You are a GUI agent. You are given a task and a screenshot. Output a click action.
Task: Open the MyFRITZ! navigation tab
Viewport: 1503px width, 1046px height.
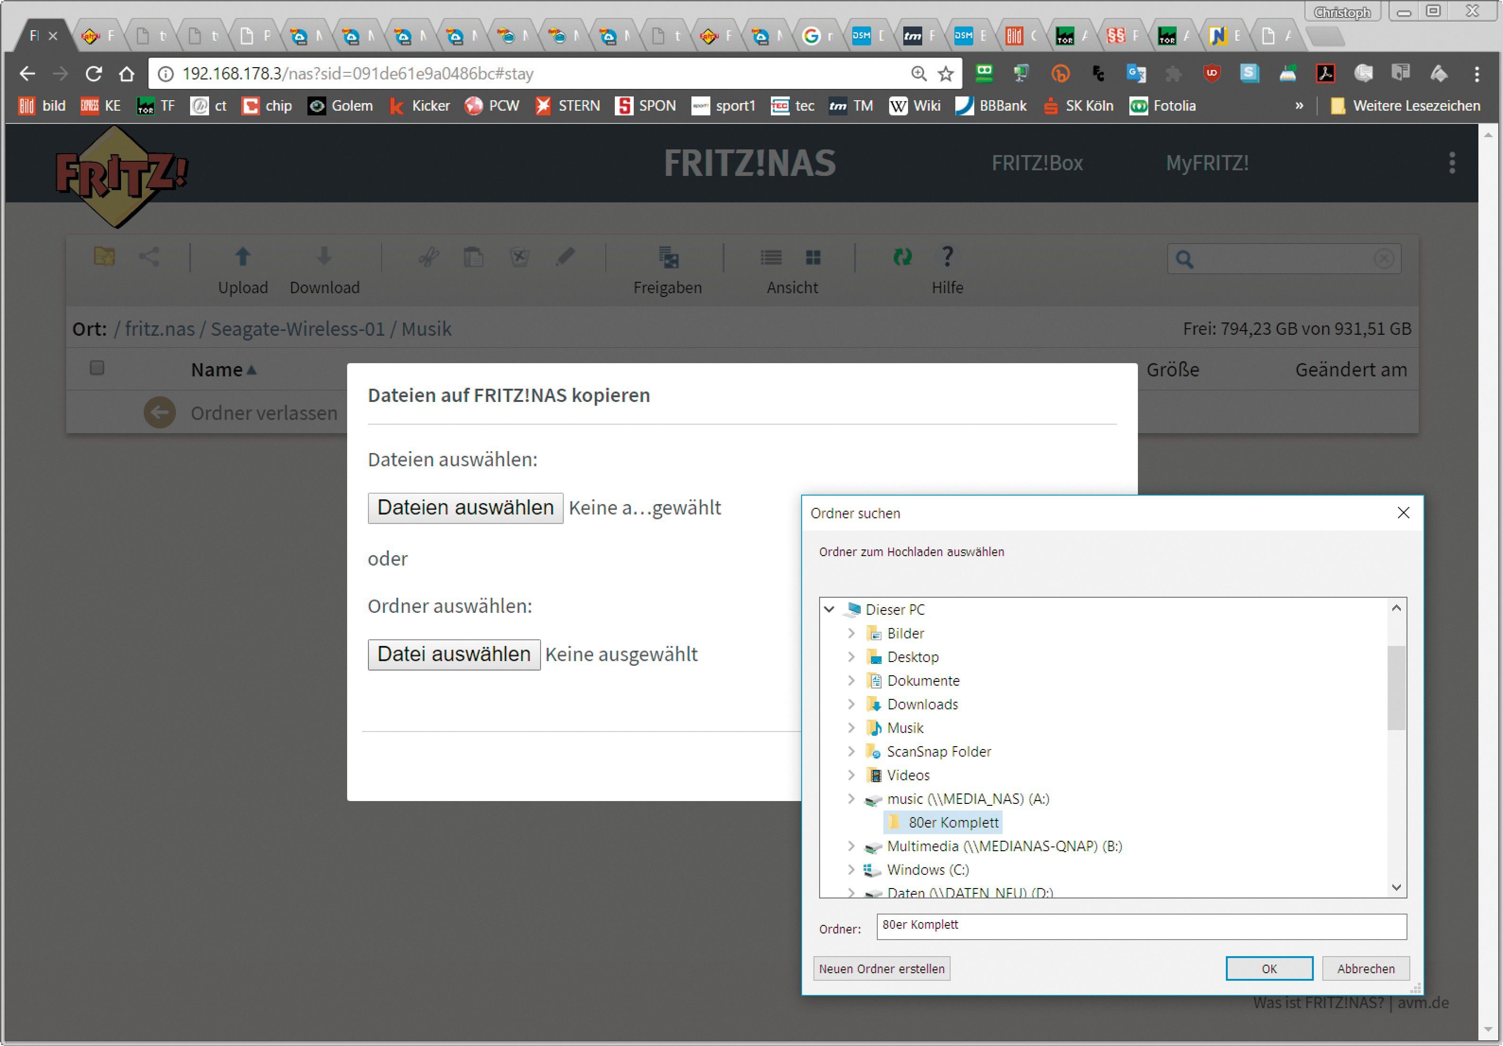click(1207, 163)
